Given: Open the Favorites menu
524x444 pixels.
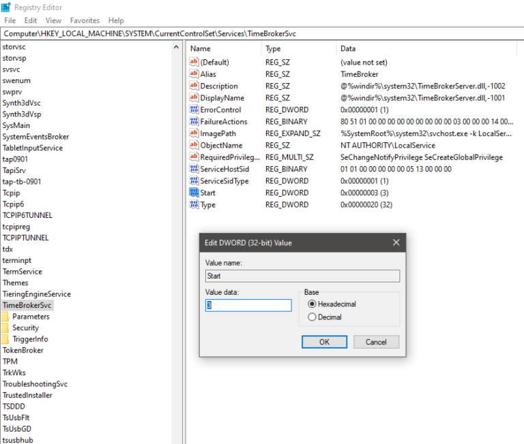Looking at the screenshot, I should pyautogui.click(x=85, y=20).
